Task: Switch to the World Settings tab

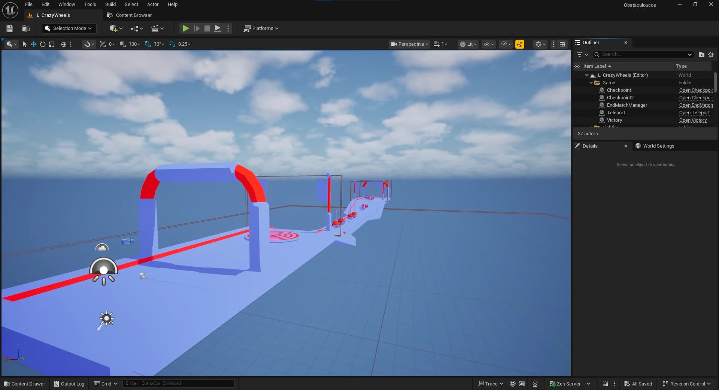Action: (658, 146)
